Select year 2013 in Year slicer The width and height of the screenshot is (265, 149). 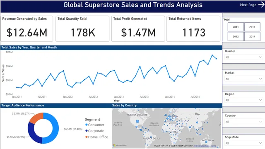(x=252, y=27)
